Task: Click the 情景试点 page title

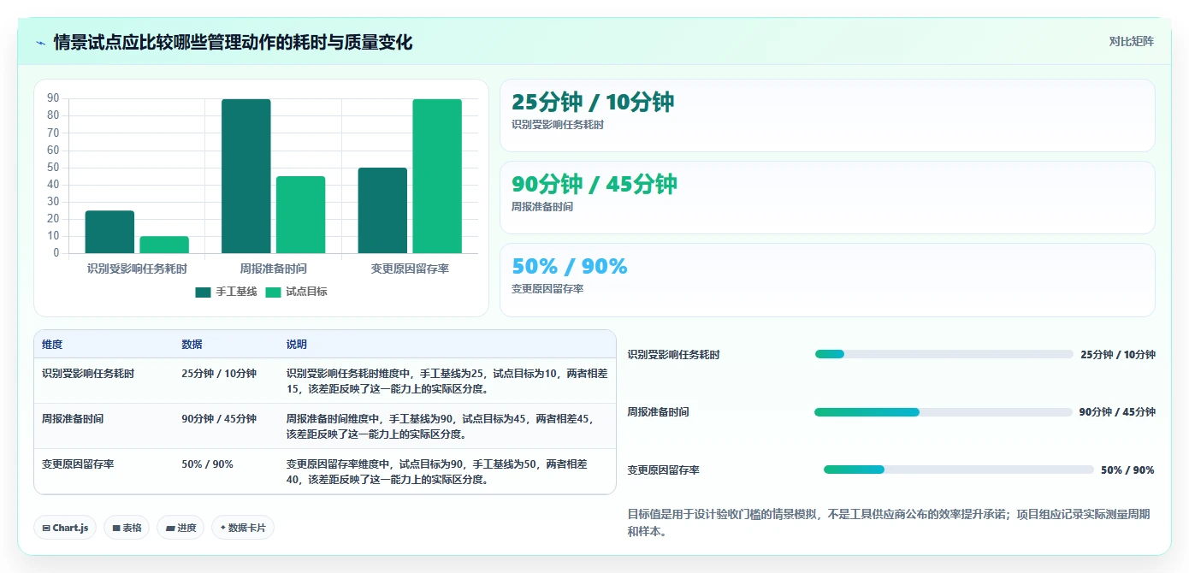Action: point(233,42)
